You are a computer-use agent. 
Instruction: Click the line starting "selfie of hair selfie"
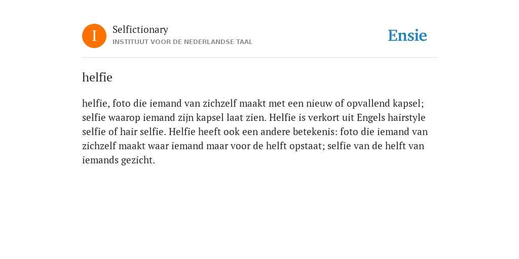pos(255,132)
